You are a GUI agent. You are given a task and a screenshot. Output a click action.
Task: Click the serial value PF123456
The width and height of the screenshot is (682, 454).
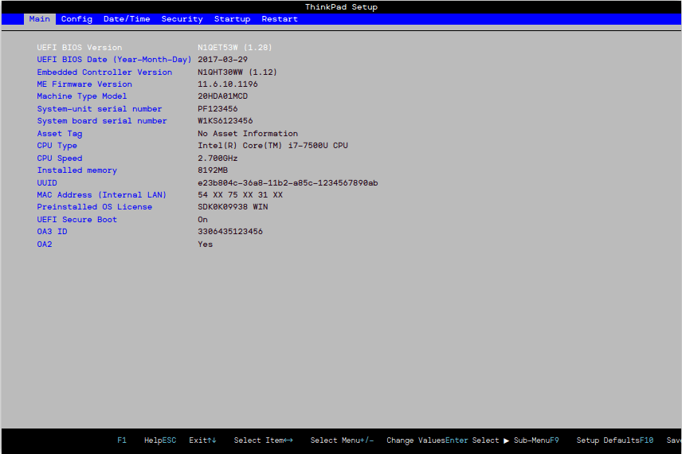click(218, 108)
